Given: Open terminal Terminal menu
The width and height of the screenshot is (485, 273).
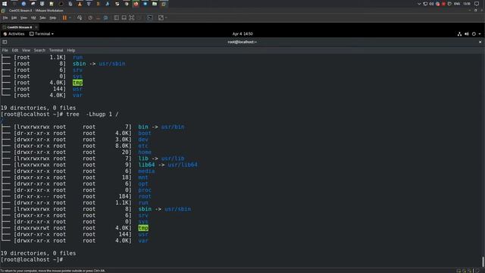Looking at the screenshot, I should tap(56, 50).
